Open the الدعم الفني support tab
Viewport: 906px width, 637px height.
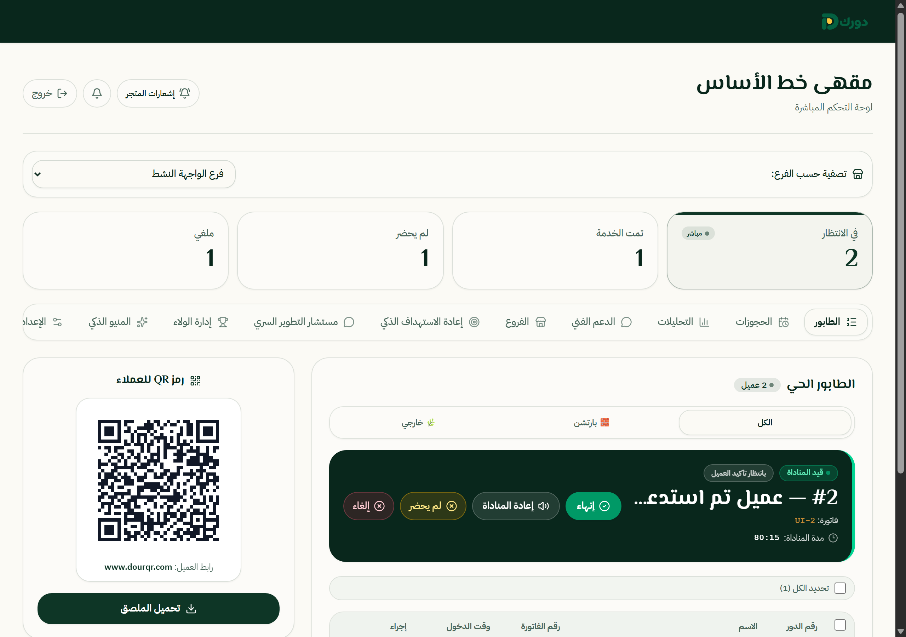(602, 322)
